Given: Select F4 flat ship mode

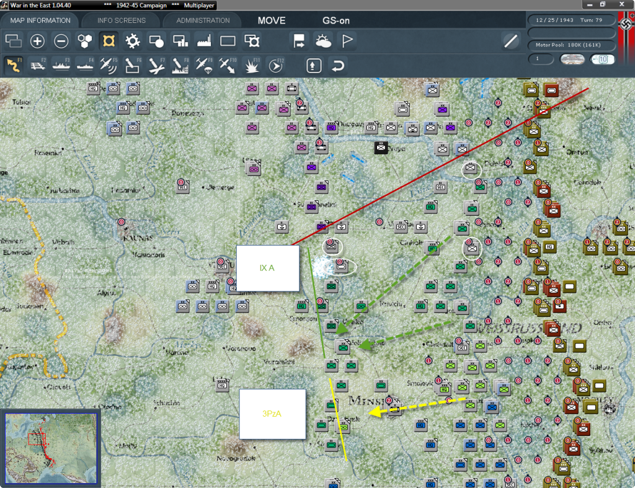Looking at the screenshot, I should (x=85, y=65).
